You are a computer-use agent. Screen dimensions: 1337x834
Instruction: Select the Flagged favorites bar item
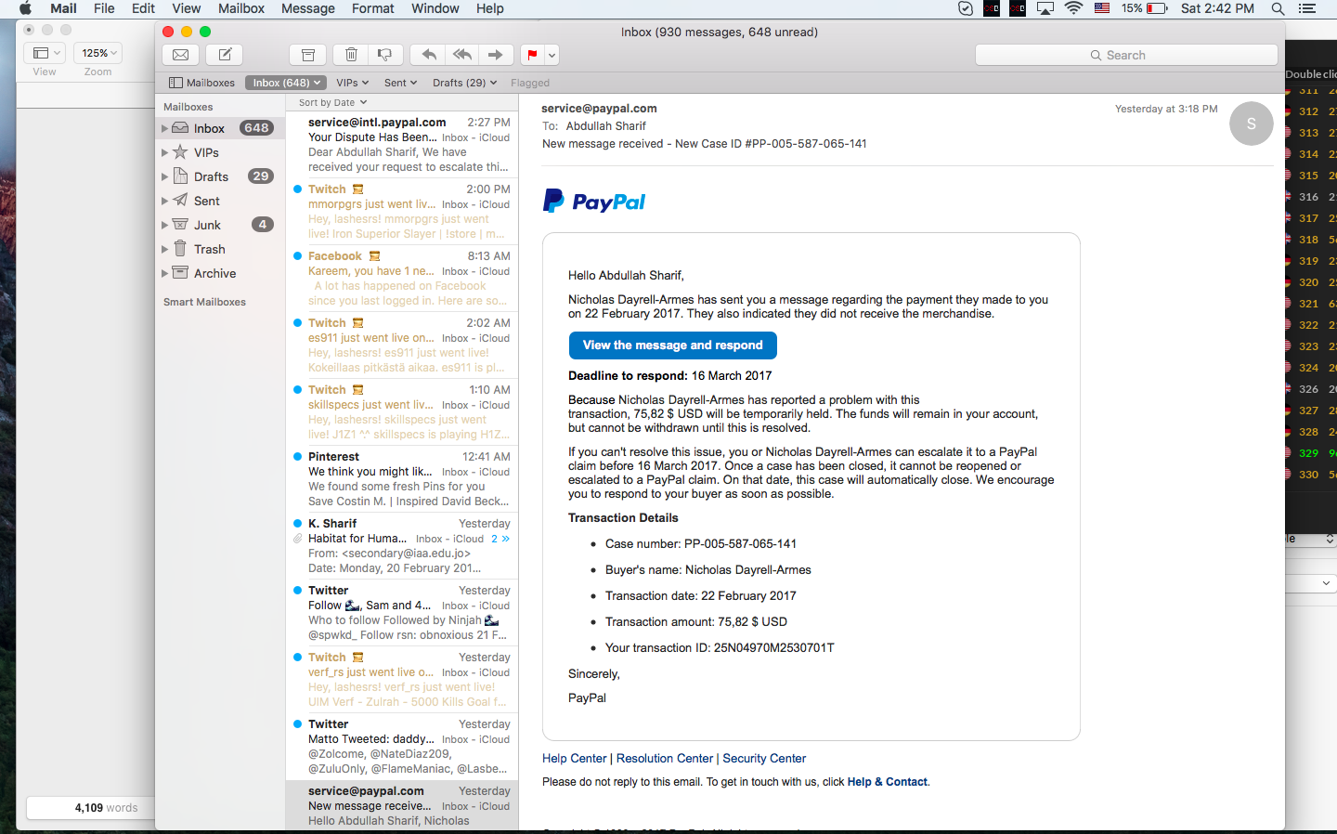530,83
